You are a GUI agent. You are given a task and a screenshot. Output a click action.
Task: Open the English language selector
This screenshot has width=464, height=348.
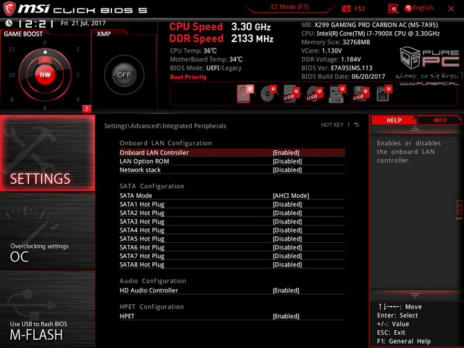(x=419, y=8)
